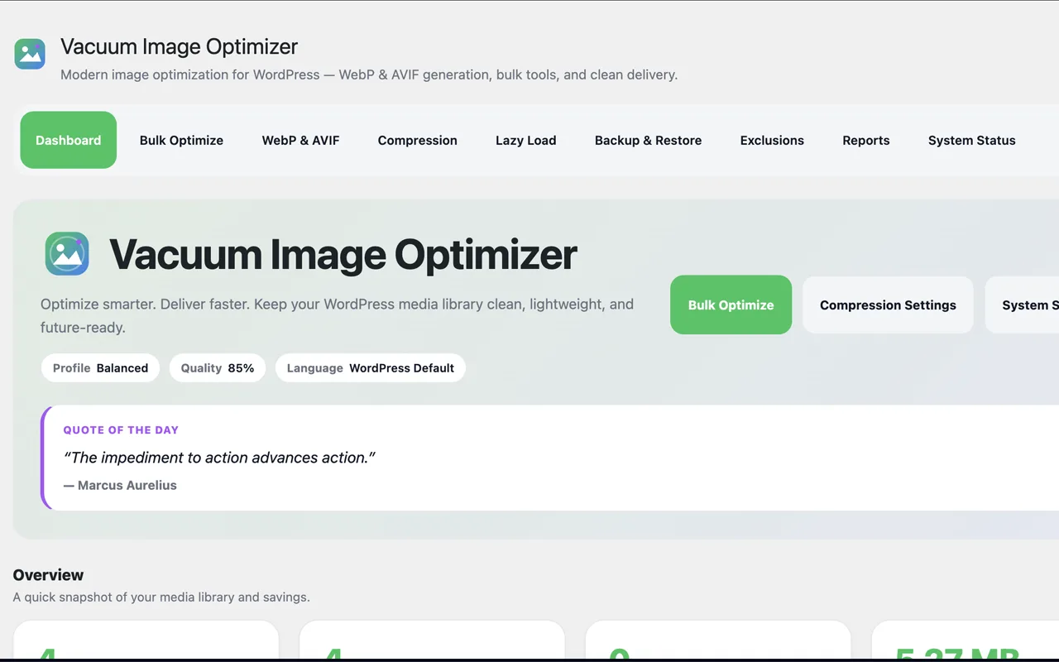The height and width of the screenshot is (662, 1059).
Task: Open Compression Settings button
Action: (888, 305)
